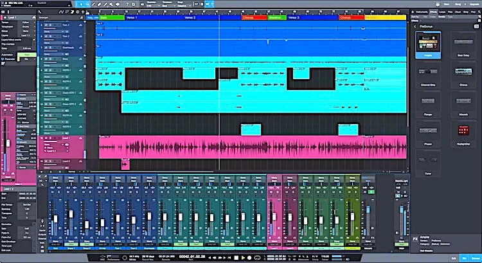Select the Mute tool
The height and width of the screenshot is (263, 482).
pyautogui.click(x=112, y=5)
